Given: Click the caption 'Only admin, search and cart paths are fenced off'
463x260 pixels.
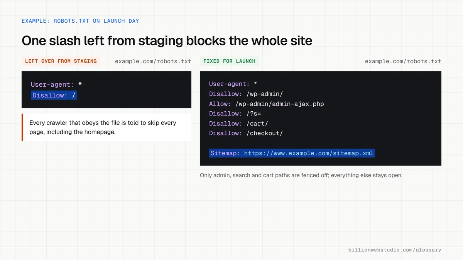Looking at the screenshot, I should tap(301, 175).
